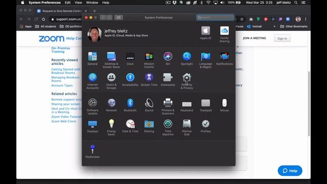
Task: Open Bluetooth preferences
Action: (x=130, y=105)
